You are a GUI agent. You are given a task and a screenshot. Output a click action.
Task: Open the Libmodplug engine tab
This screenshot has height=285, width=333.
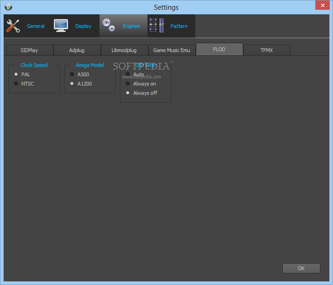click(x=124, y=50)
